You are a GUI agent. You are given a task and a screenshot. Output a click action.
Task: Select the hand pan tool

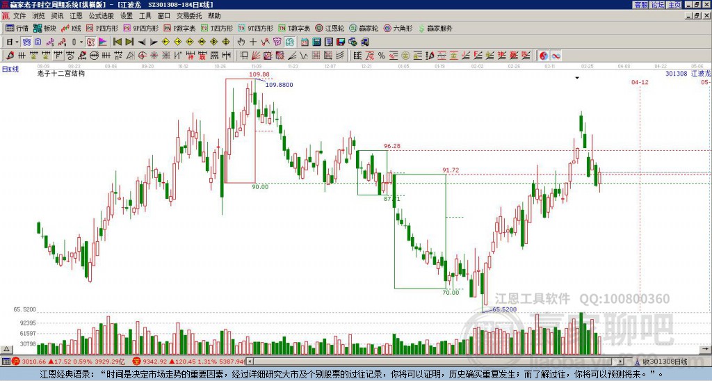(241, 42)
